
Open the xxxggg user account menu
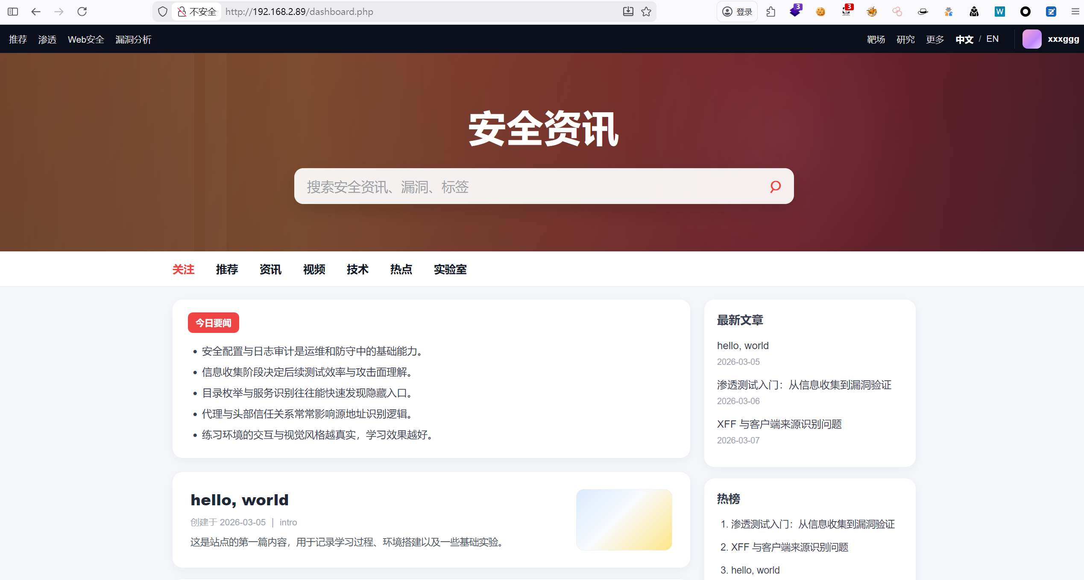(x=1051, y=39)
